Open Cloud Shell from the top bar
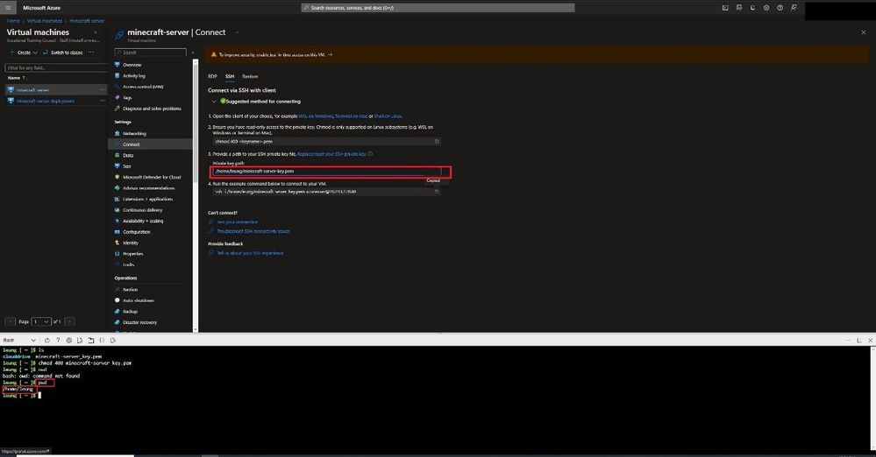This screenshot has width=876, height=457. [725, 8]
